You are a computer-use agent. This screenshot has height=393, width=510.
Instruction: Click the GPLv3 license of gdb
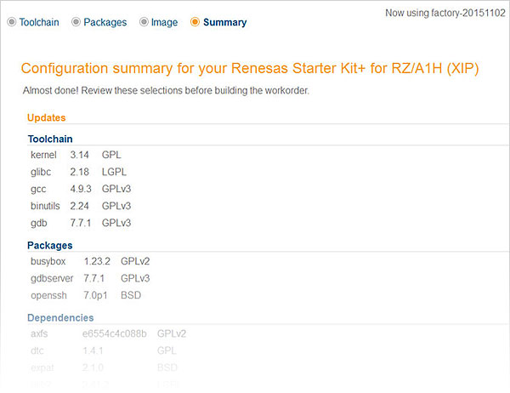tap(116, 223)
